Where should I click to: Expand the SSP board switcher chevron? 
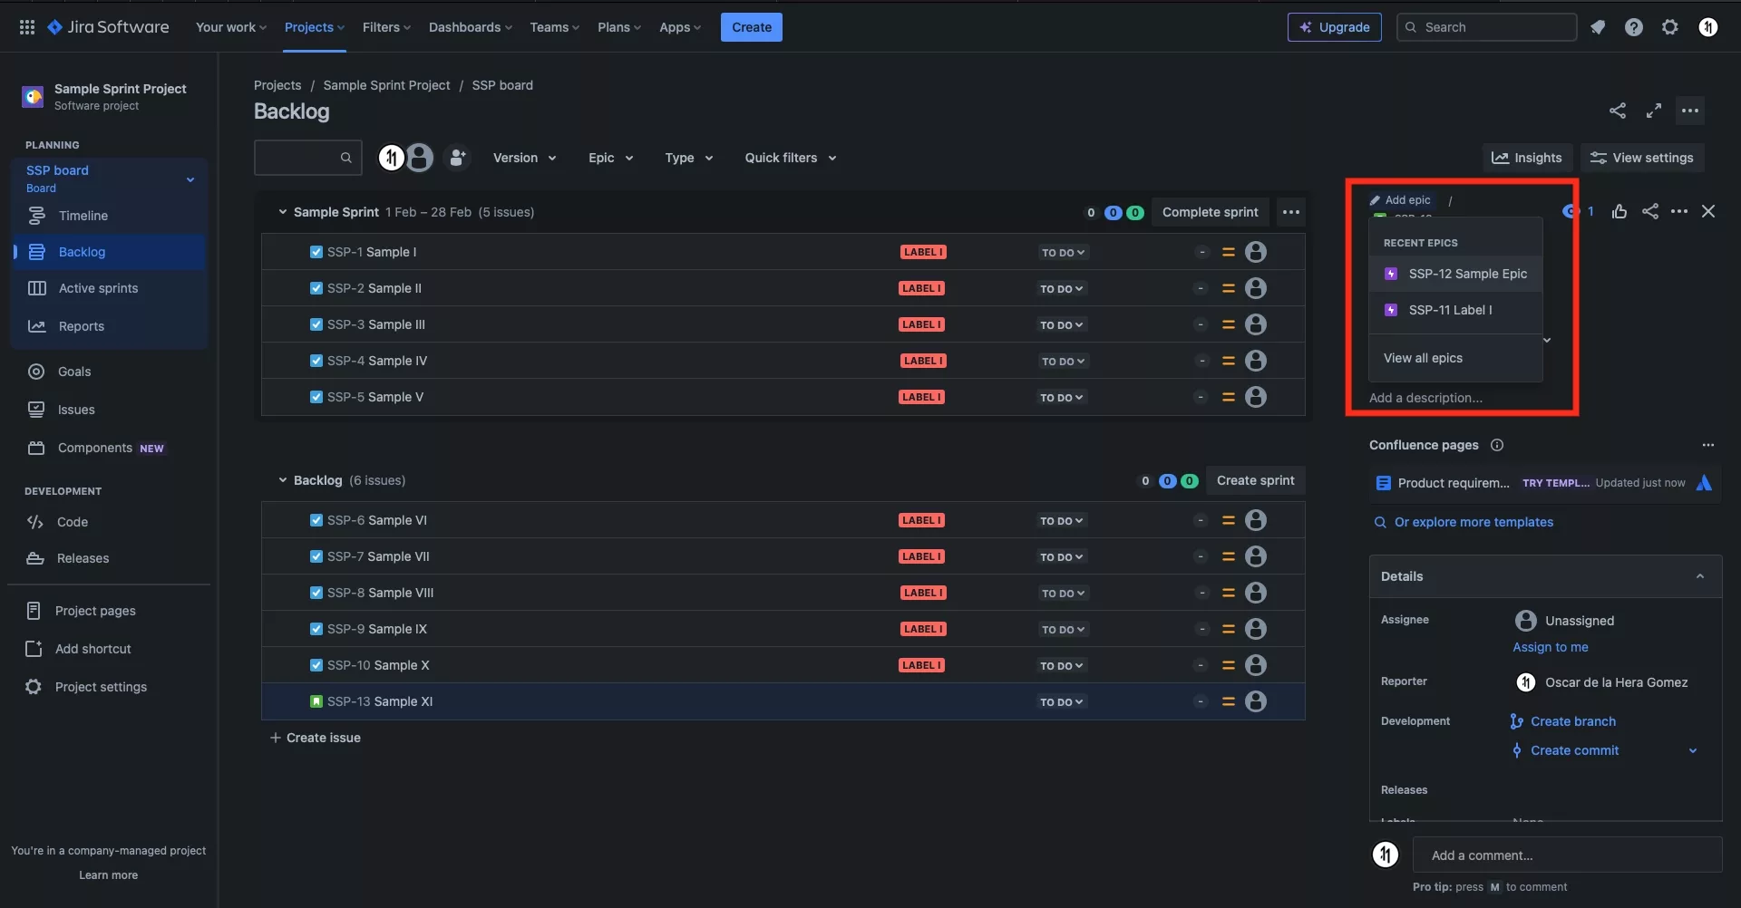coord(190,179)
